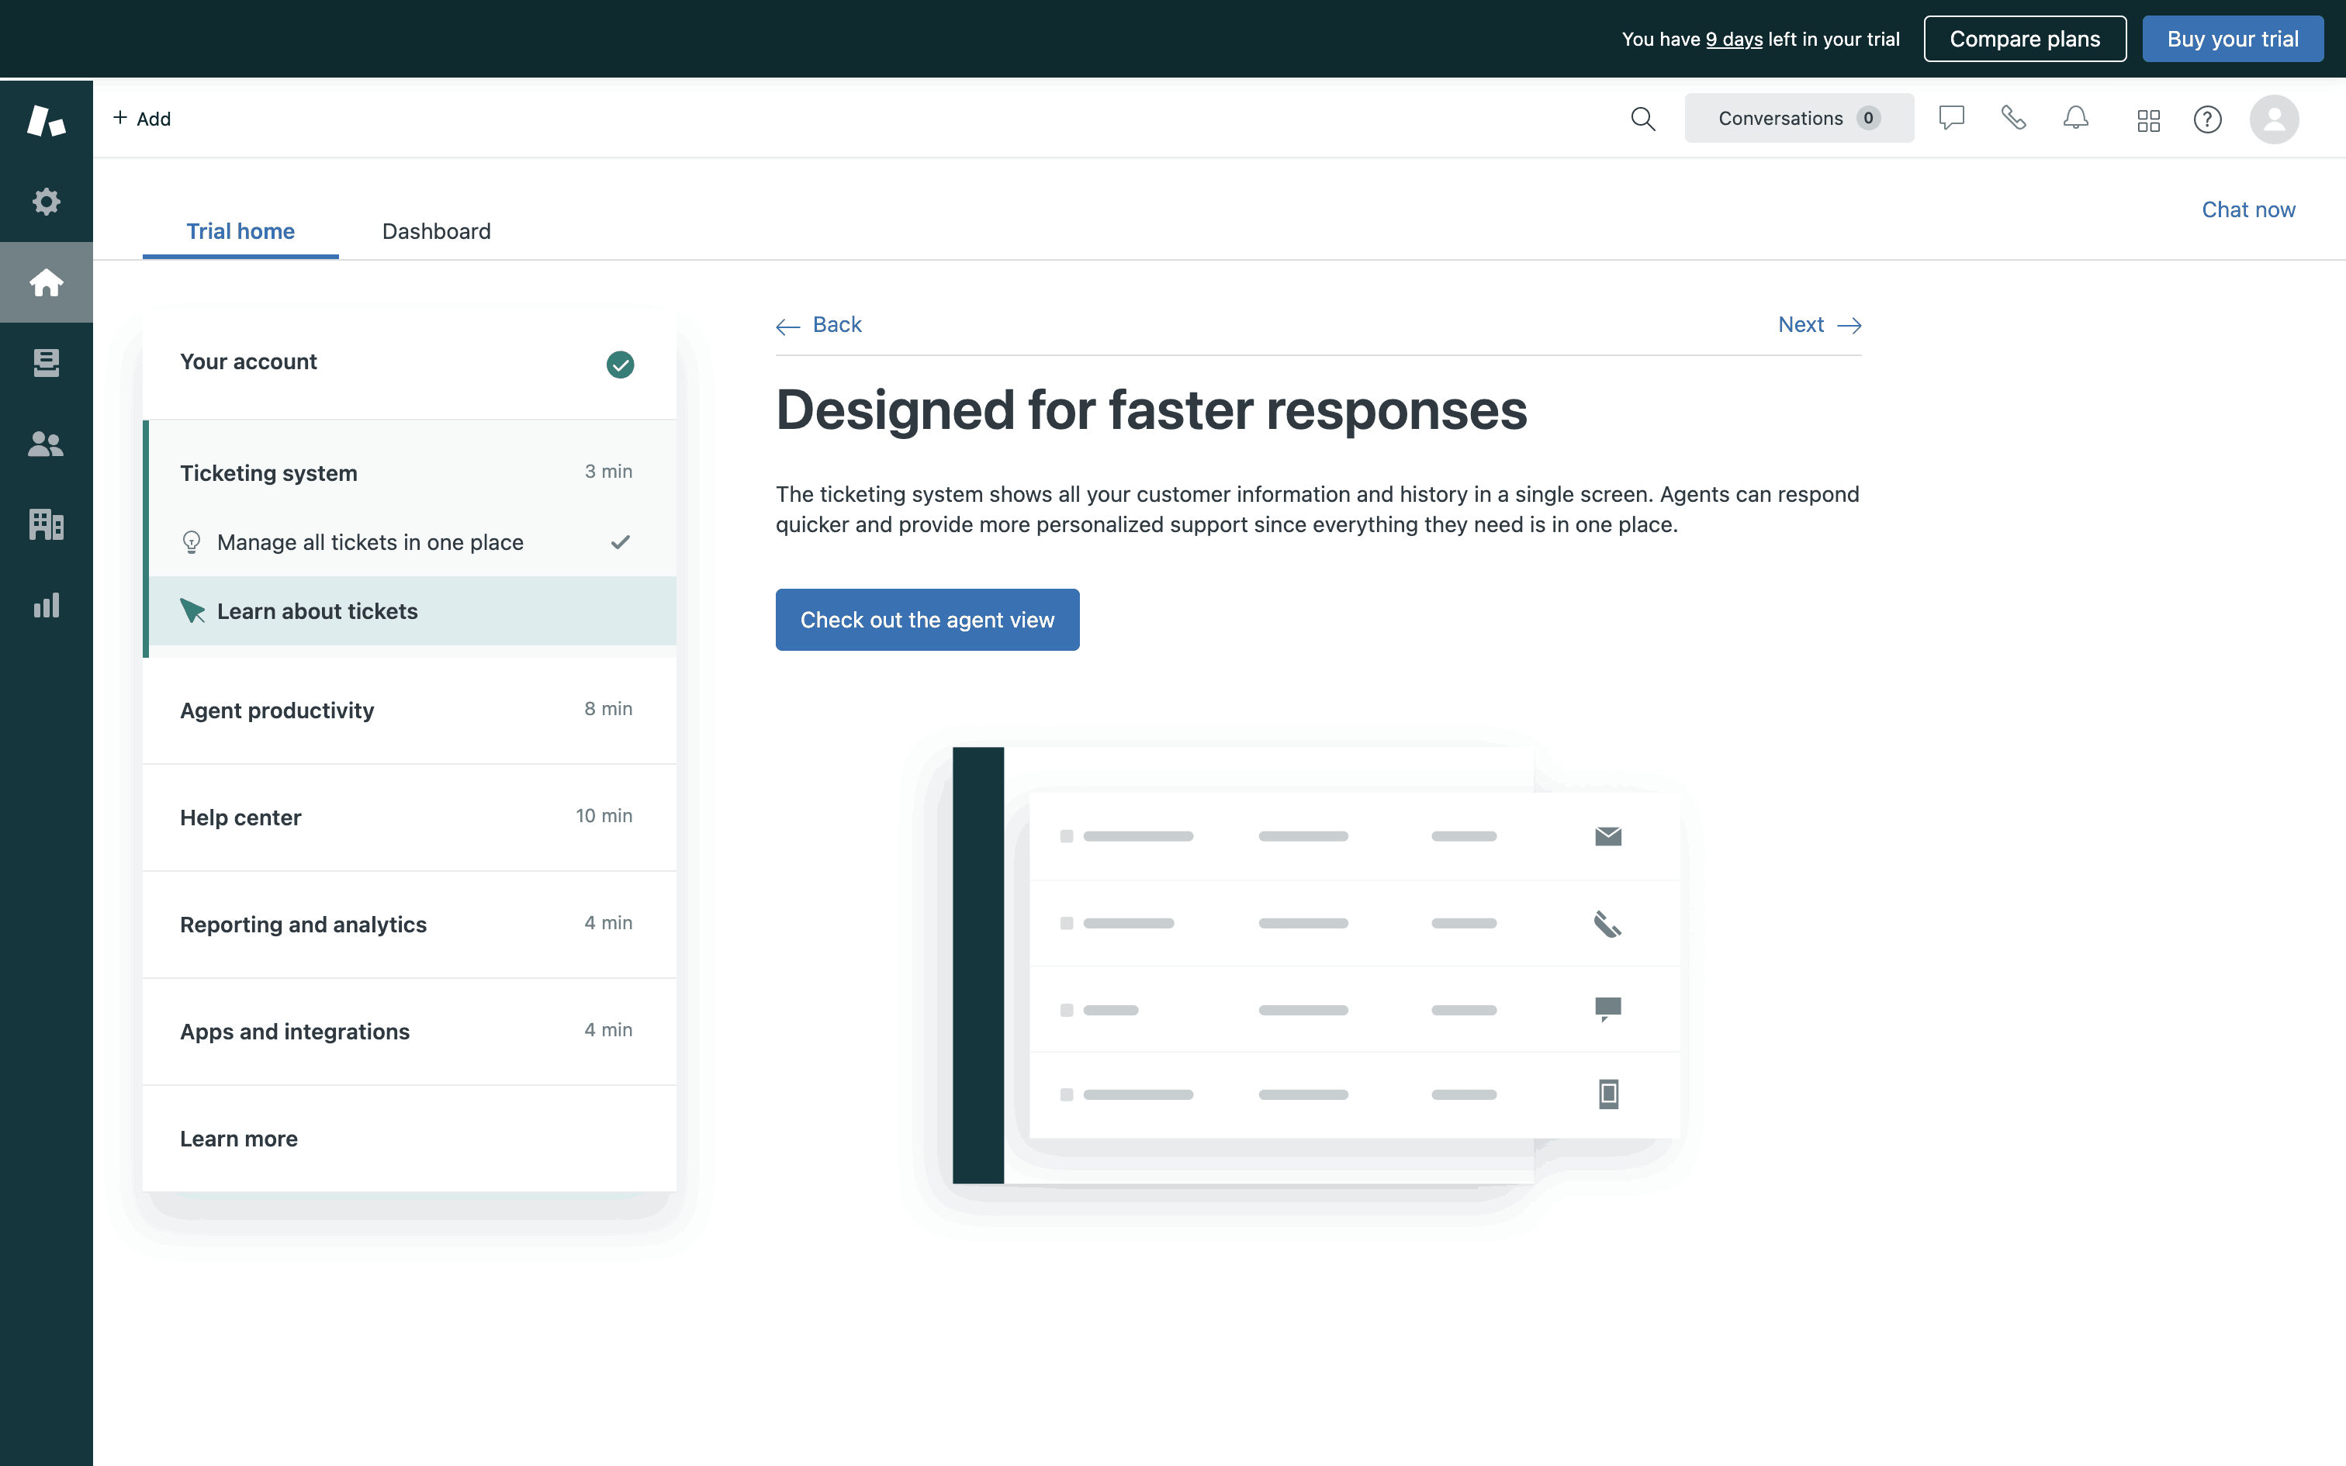Open the Admin gear icon in sidebar
This screenshot has width=2346, height=1466.
(x=46, y=202)
